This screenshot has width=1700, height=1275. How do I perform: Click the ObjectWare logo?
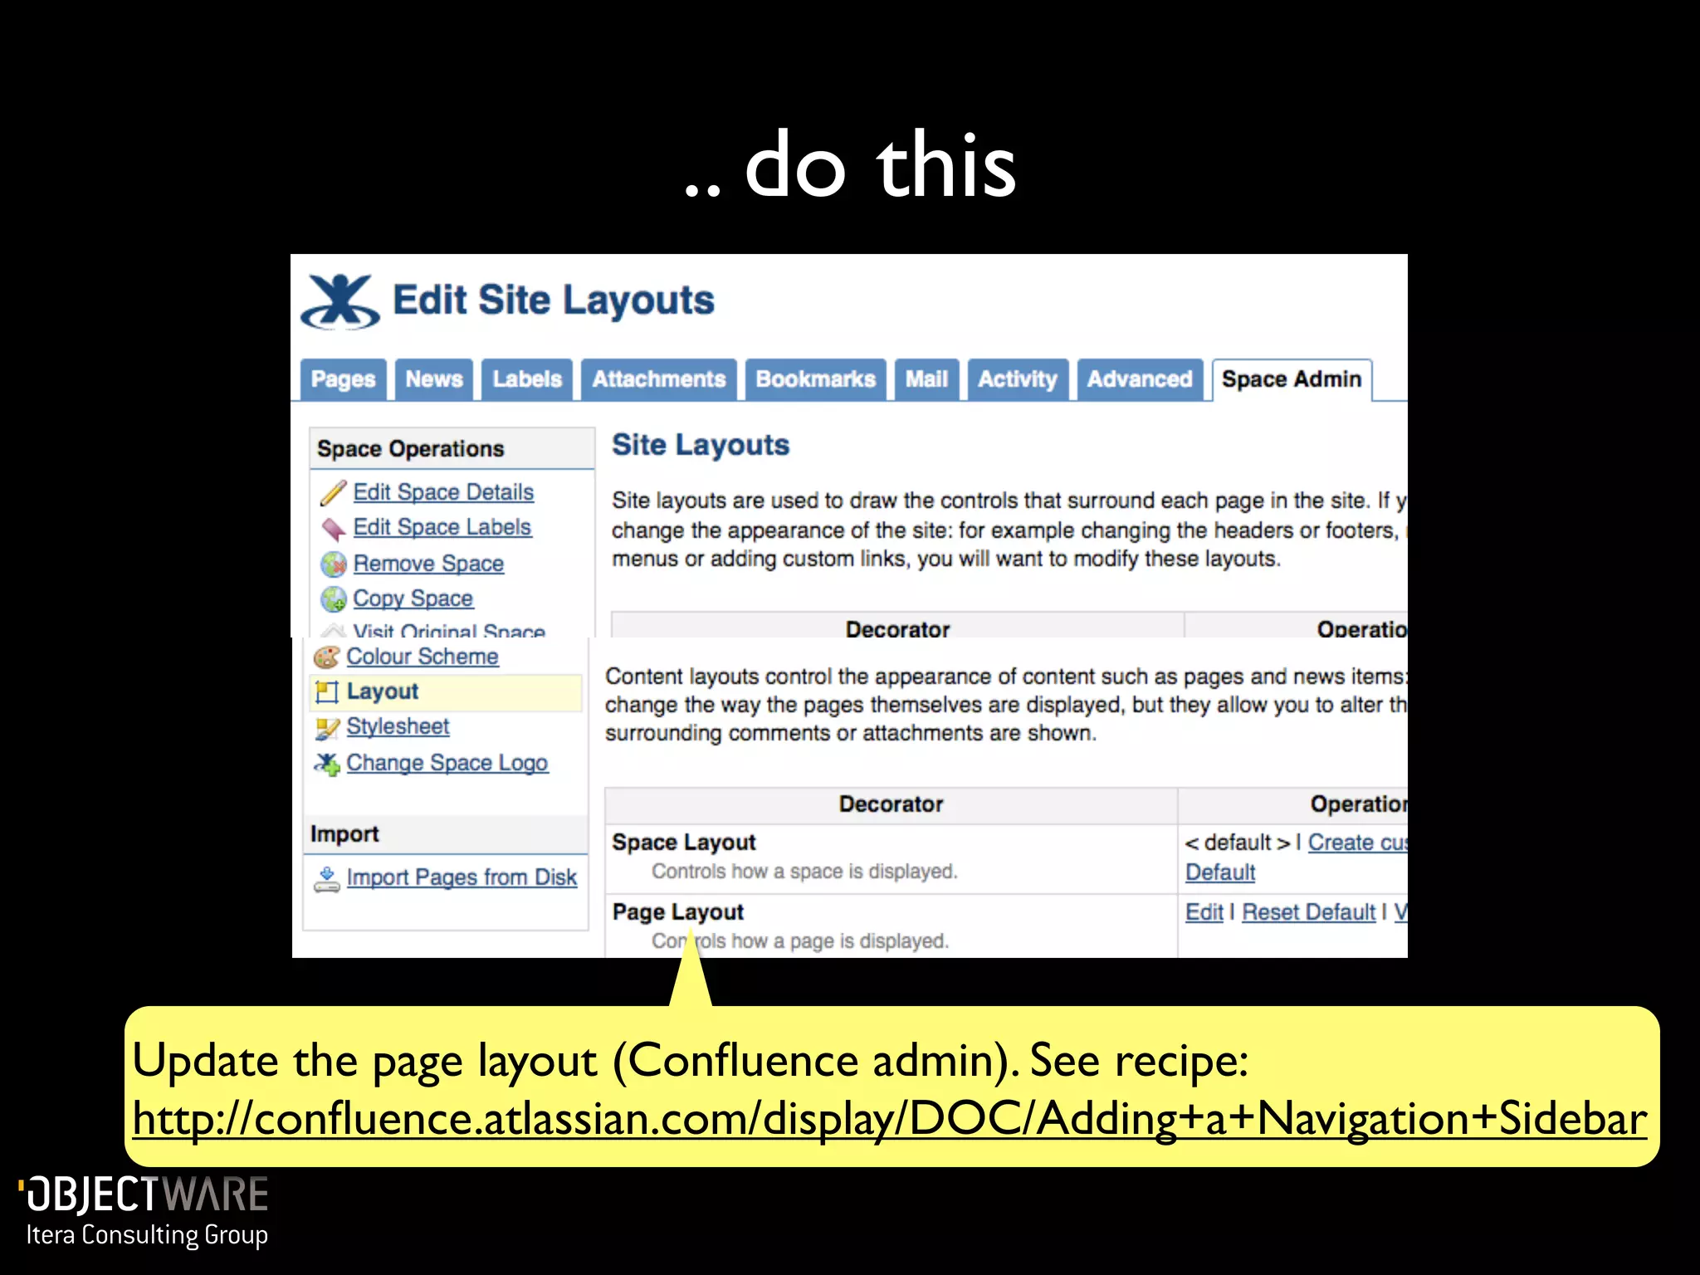[x=143, y=1211]
